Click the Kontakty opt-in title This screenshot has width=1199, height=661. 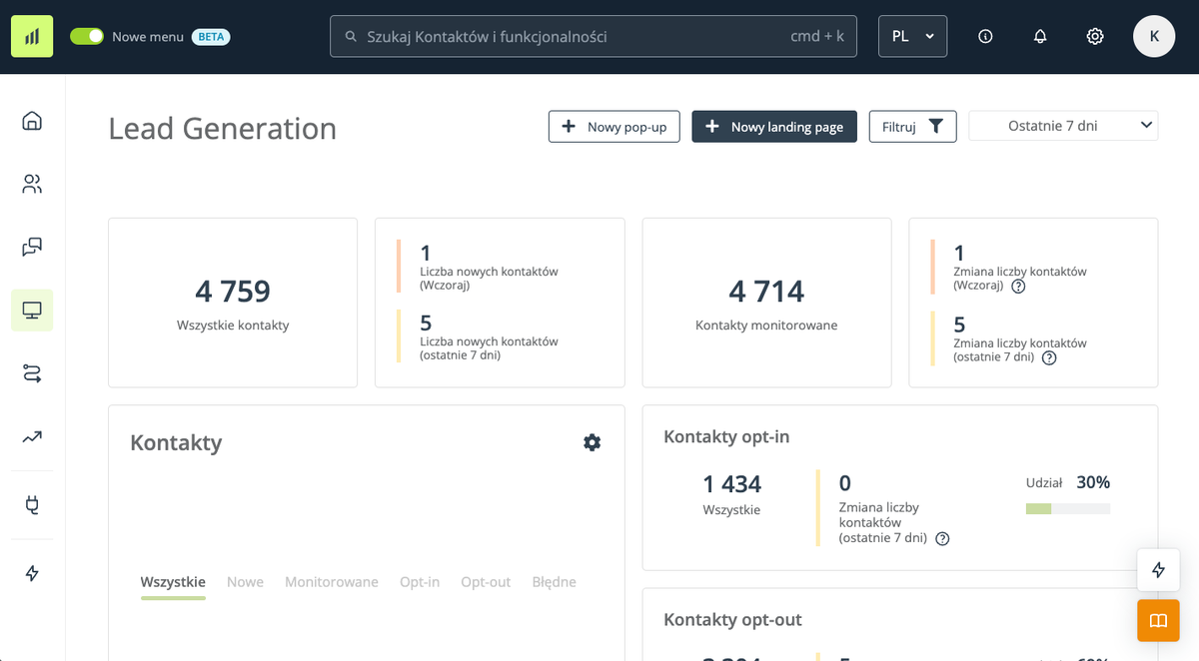coord(726,436)
